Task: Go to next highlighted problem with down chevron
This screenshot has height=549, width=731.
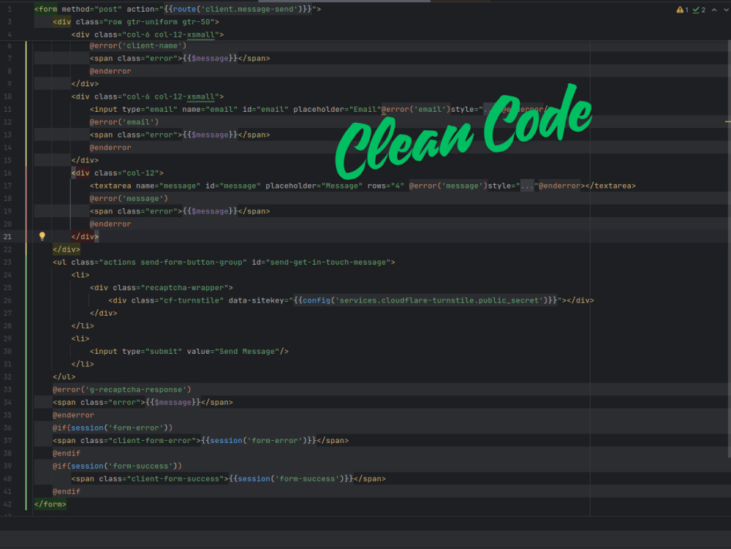Action: point(726,10)
